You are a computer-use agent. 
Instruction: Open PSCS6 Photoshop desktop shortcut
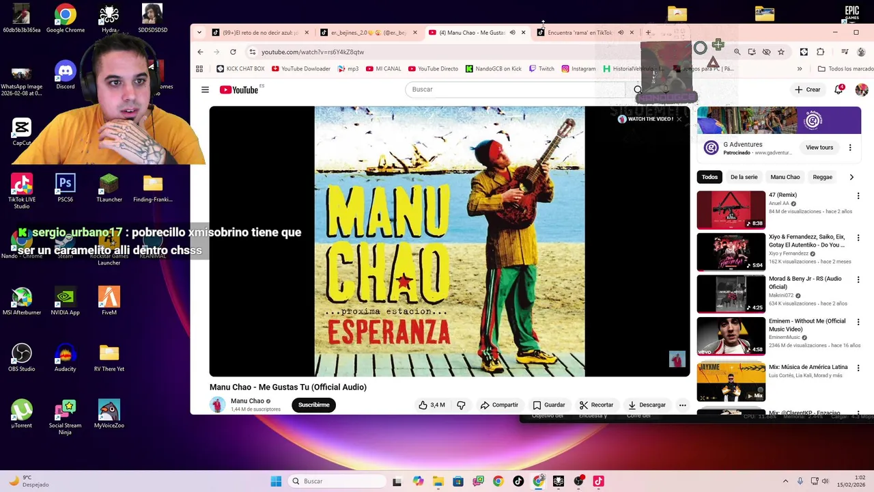(66, 188)
